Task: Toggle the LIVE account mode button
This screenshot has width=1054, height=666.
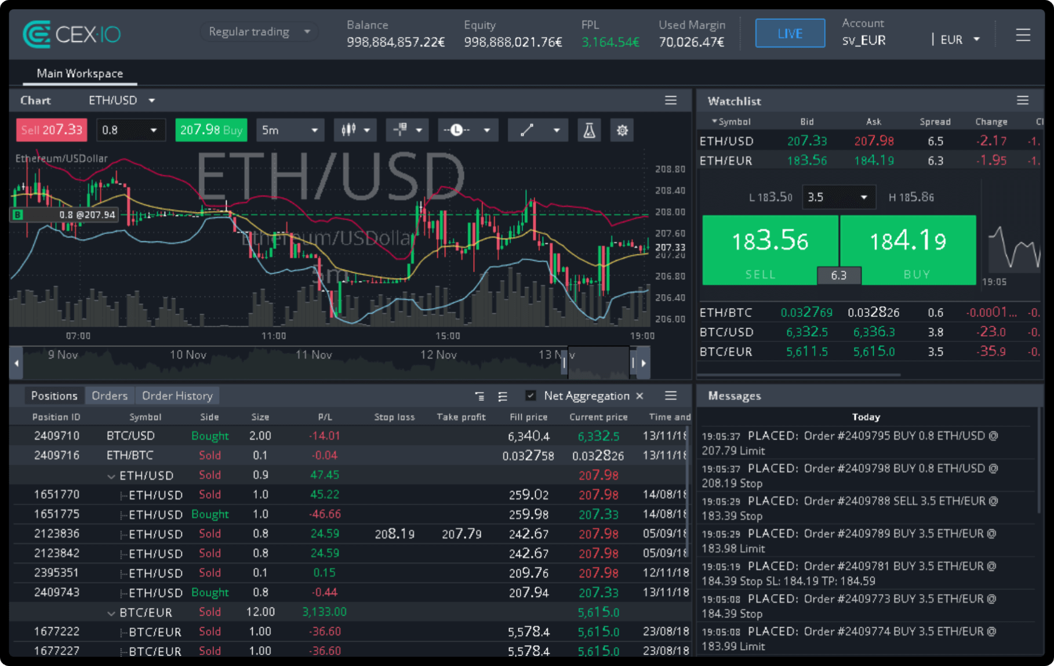Action: [790, 34]
